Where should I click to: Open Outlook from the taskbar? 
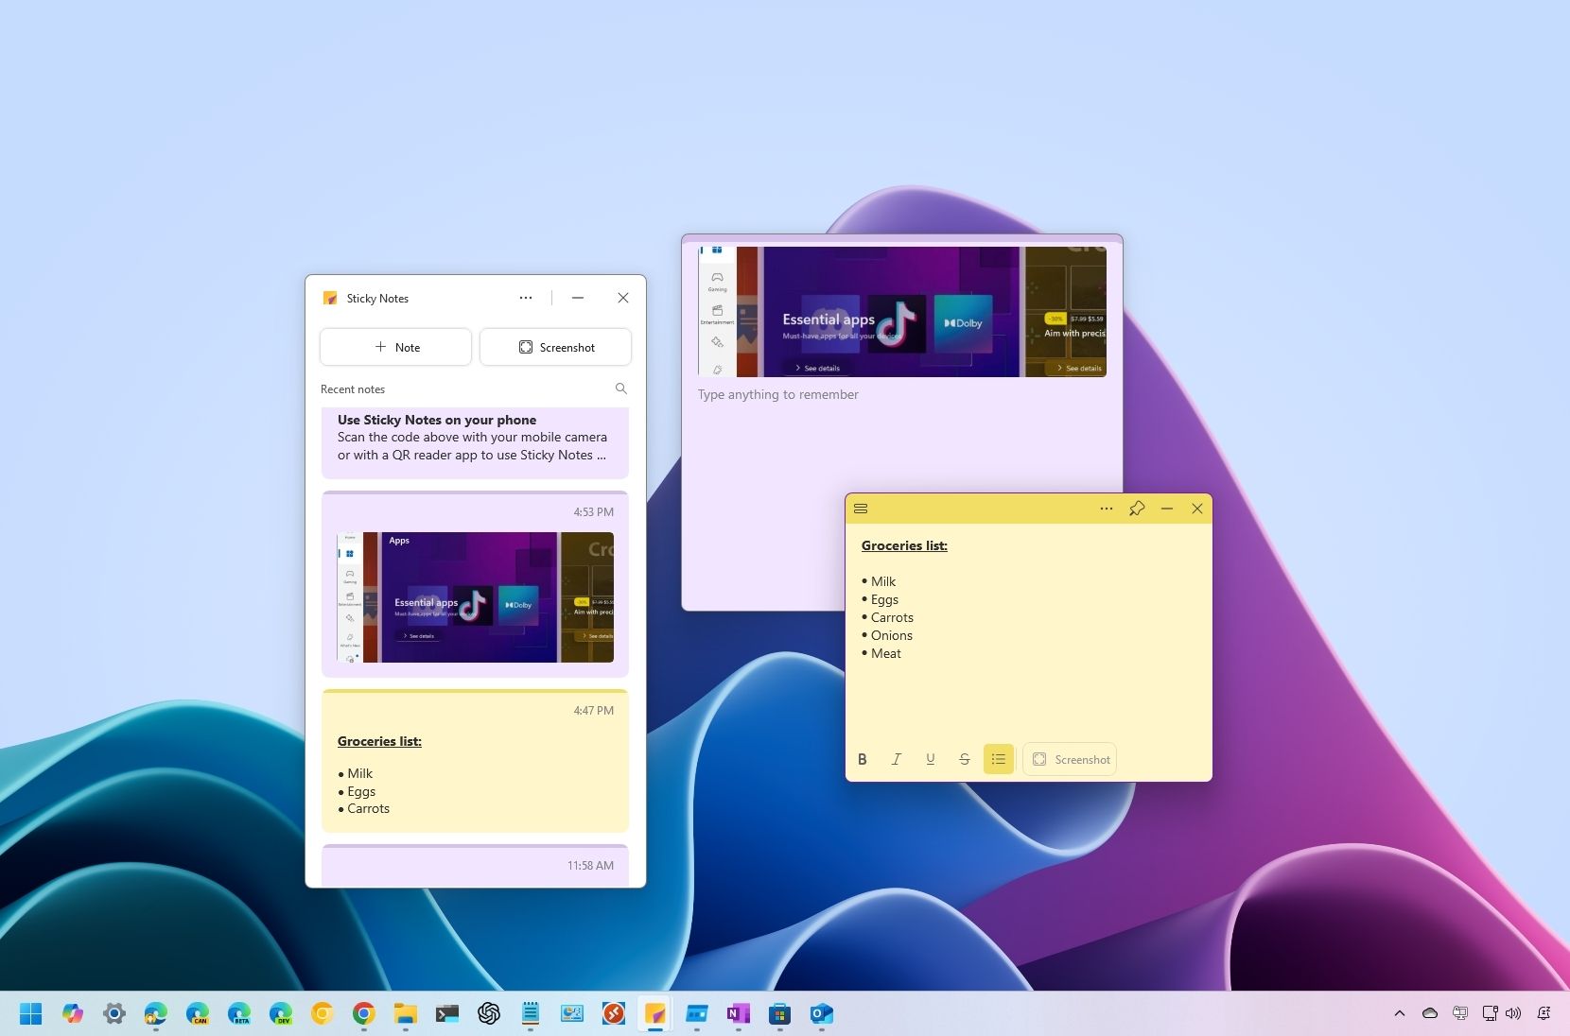coord(822,1013)
